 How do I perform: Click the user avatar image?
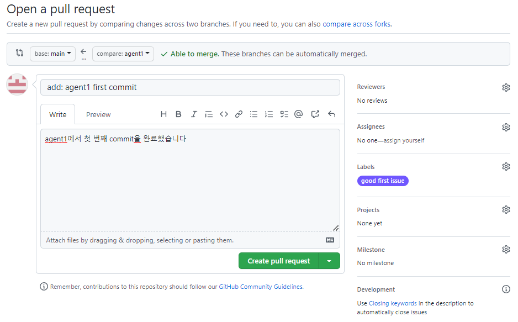[17, 85]
